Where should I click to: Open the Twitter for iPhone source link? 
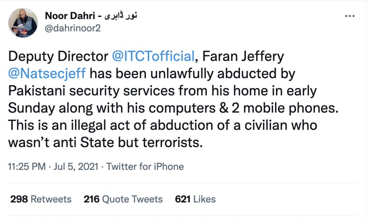point(145,167)
